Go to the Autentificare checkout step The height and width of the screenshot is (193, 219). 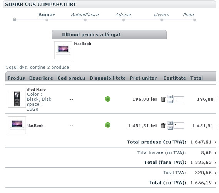85,15
